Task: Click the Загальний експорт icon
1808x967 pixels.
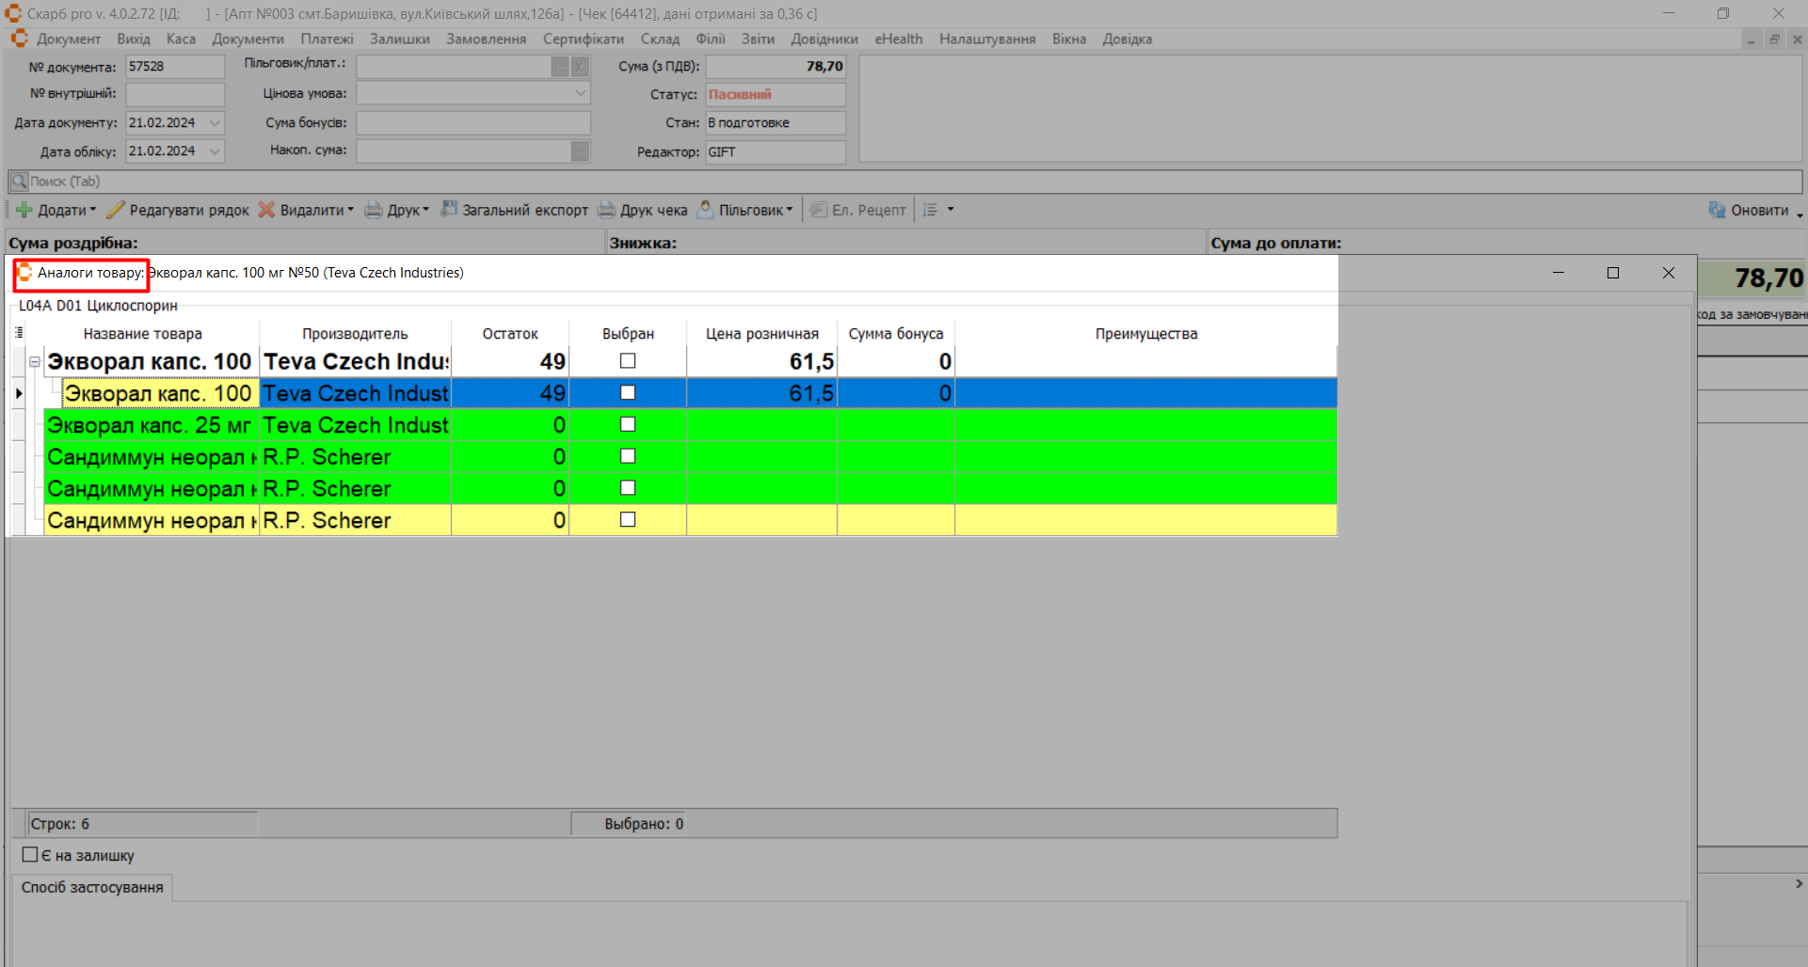Action: click(449, 210)
